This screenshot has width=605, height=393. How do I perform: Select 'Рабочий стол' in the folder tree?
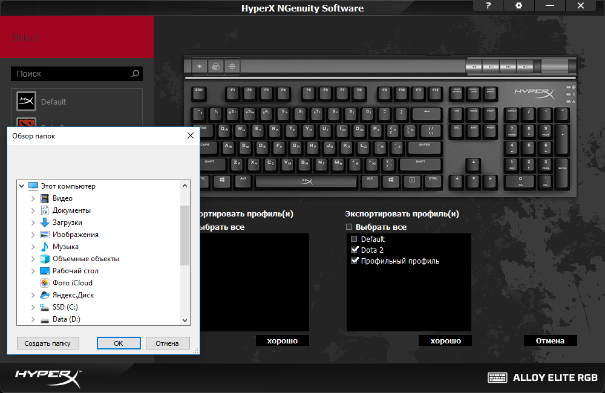point(75,271)
